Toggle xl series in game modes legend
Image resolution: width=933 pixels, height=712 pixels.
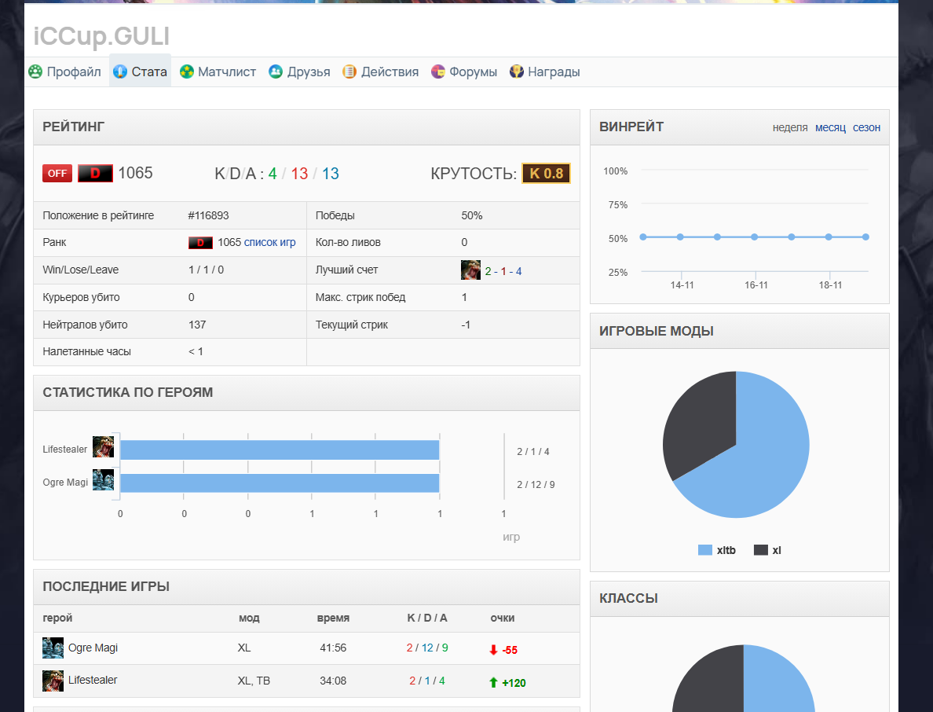coord(767,550)
